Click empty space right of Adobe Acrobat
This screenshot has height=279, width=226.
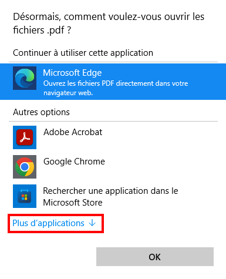coord(160,137)
